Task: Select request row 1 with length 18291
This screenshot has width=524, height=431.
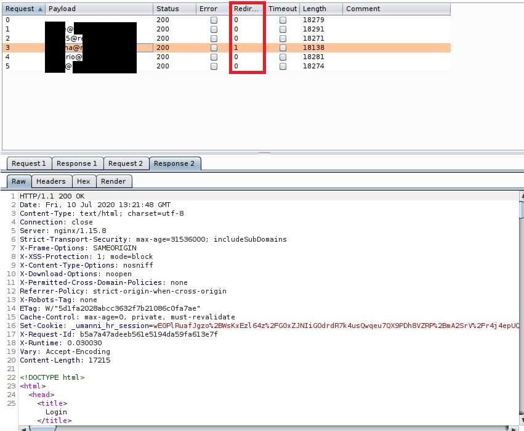Action: click(227, 30)
